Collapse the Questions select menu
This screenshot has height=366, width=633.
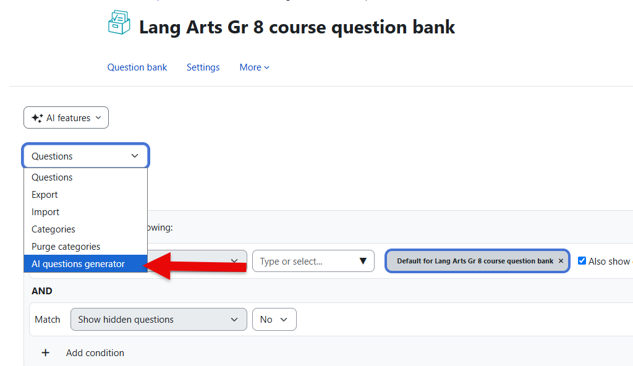(x=85, y=156)
